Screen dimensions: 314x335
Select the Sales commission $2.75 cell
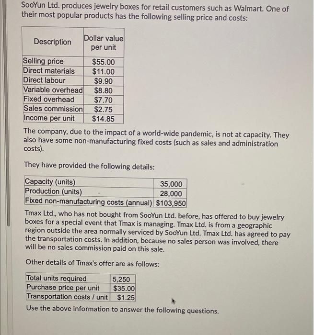(104, 110)
